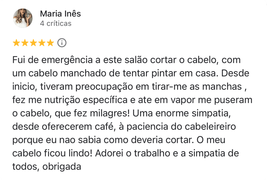Image resolution: width=267 pixels, height=180 pixels.
Task: Click the second rating star
Action: 25,43
